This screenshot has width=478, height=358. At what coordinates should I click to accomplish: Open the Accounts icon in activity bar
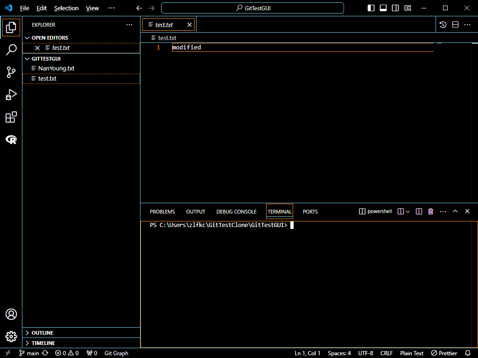pos(11,314)
